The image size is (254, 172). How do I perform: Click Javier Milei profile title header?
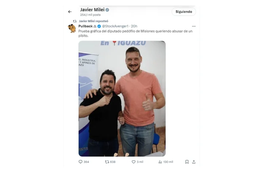(x=92, y=10)
